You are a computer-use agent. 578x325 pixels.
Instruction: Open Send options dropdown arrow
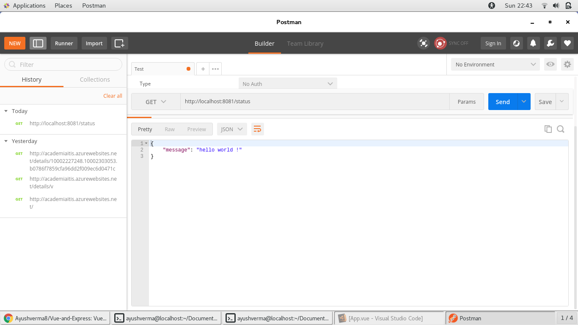coord(524,102)
